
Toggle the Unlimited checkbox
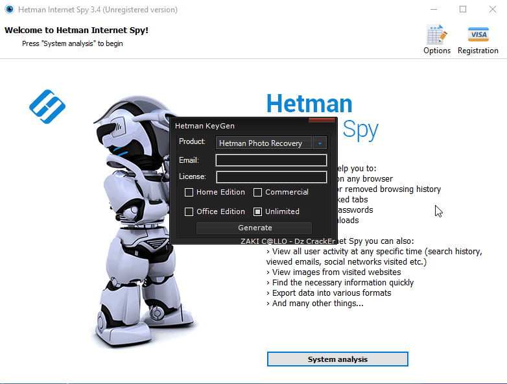tap(257, 211)
